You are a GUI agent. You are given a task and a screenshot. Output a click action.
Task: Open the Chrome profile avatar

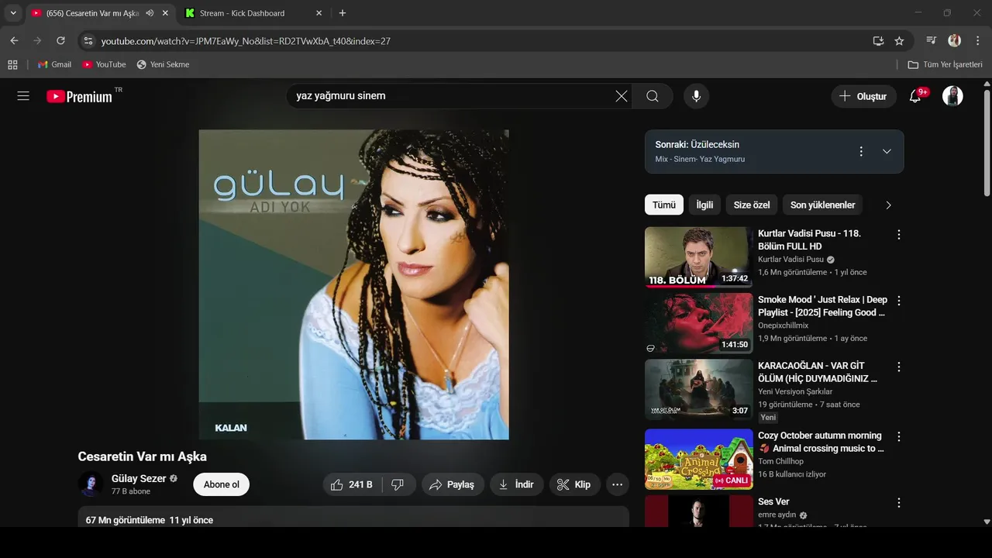click(954, 40)
